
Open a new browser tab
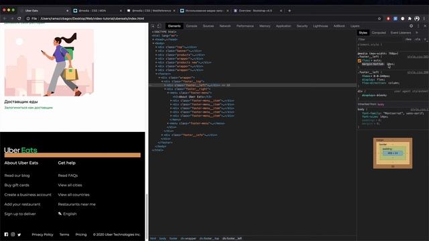pos(290,11)
